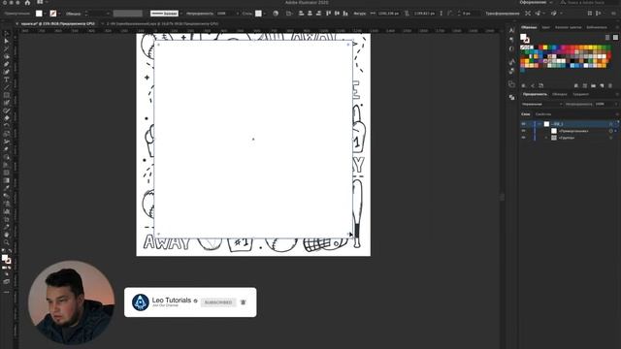
Task: Select the Gradient tool
Action: coord(7,180)
